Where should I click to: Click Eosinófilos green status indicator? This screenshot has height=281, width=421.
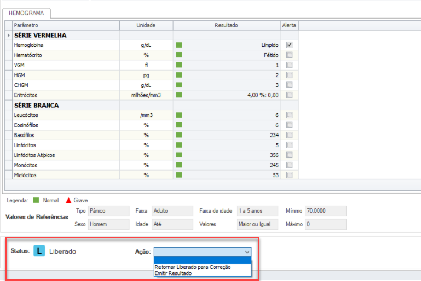click(x=179, y=125)
